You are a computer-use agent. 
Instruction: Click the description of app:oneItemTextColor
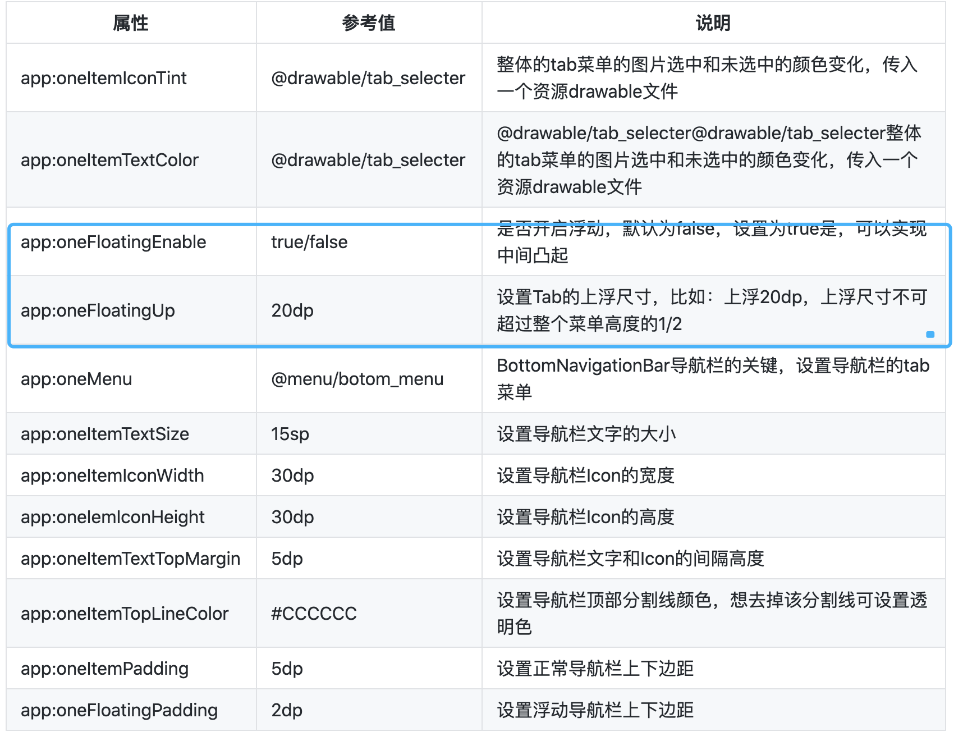click(x=709, y=160)
